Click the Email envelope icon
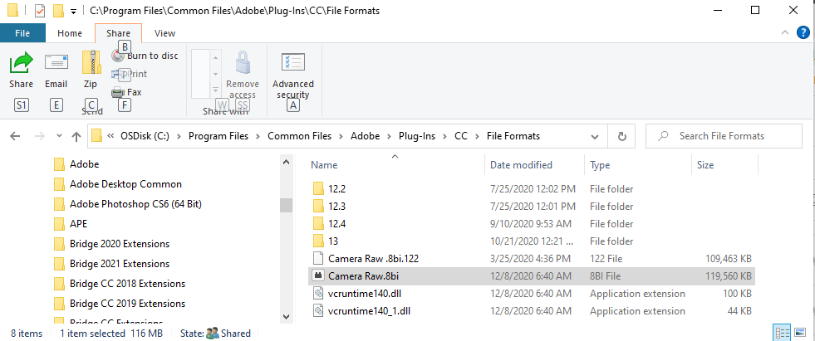815x341 pixels. 56,63
